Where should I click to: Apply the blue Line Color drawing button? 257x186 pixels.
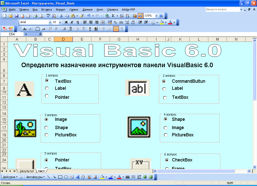click(111, 177)
